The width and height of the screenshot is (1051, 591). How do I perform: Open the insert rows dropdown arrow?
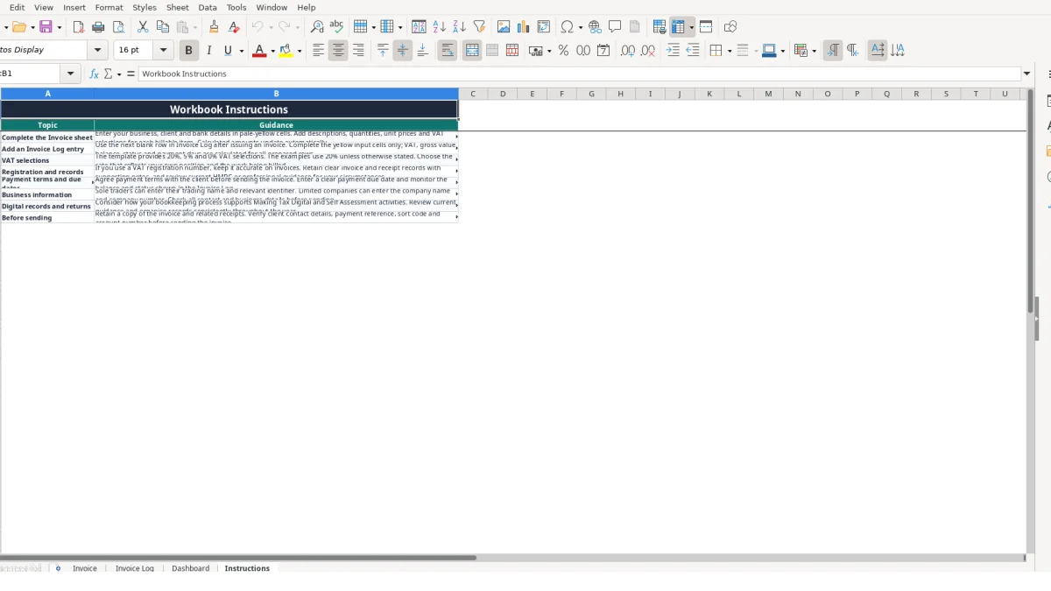374,27
